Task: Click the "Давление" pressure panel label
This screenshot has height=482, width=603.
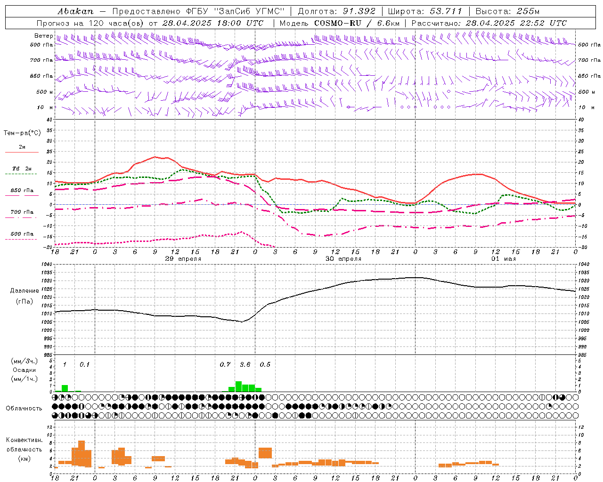Action: (24, 291)
